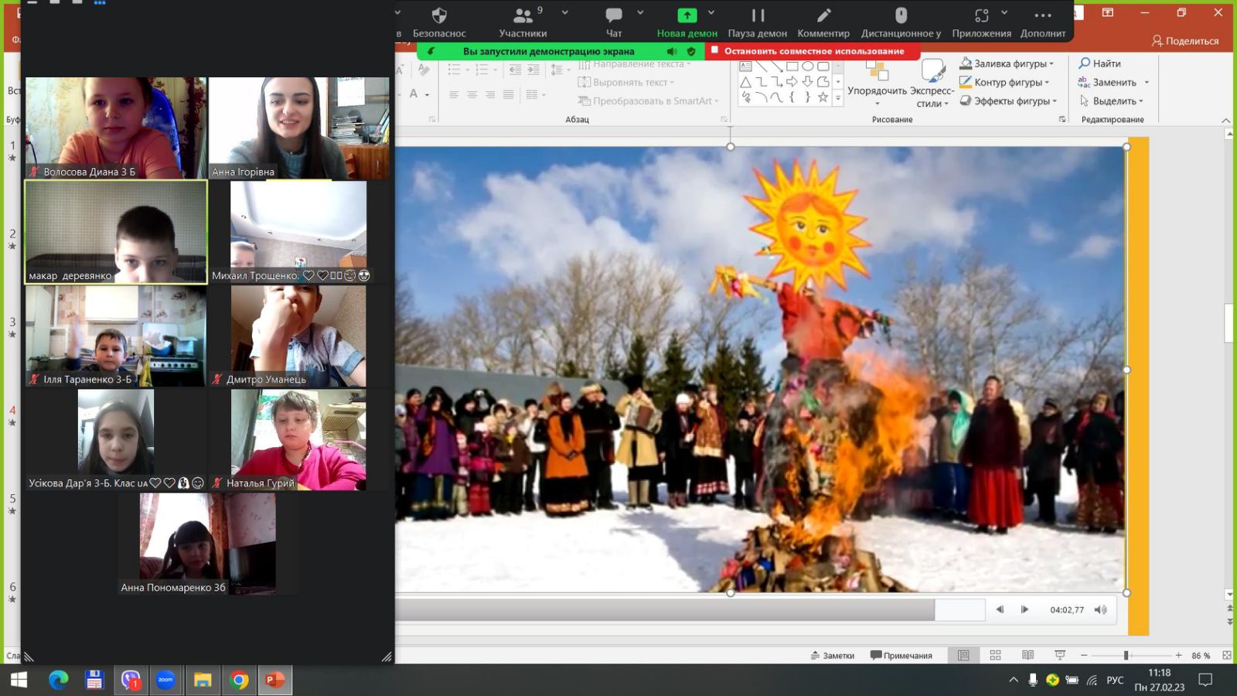Seek within the video progress bar

point(690,609)
